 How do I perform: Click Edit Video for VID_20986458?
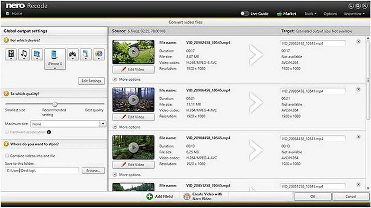[x=133, y=117]
